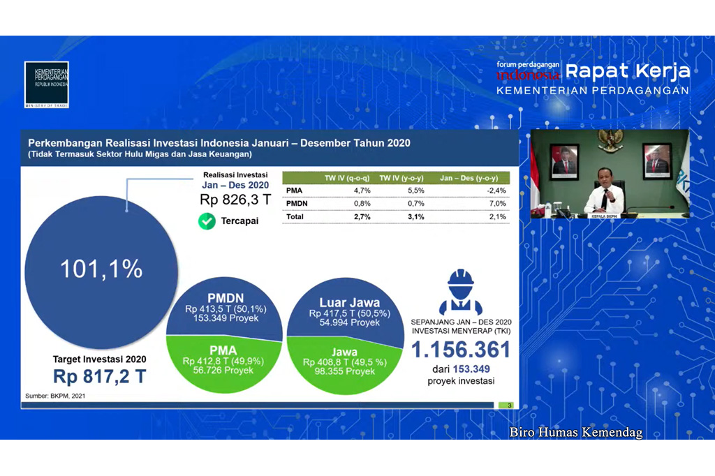This screenshot has width=715, height=476.
Task: Click the 'Rapat Kerja' heading
Action: point(628,71)
